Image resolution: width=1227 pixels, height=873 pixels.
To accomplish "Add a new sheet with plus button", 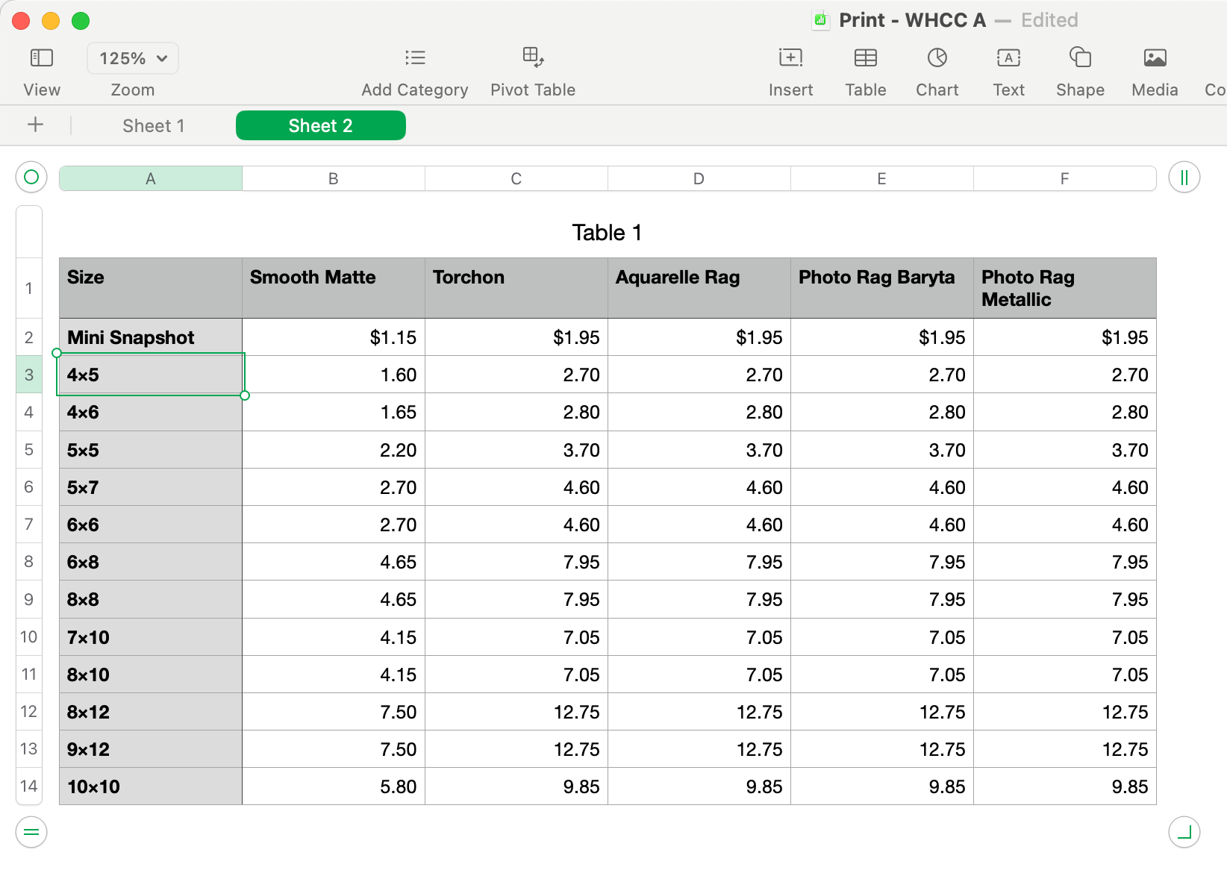I will pyautogui.click(x=35, y=125).
